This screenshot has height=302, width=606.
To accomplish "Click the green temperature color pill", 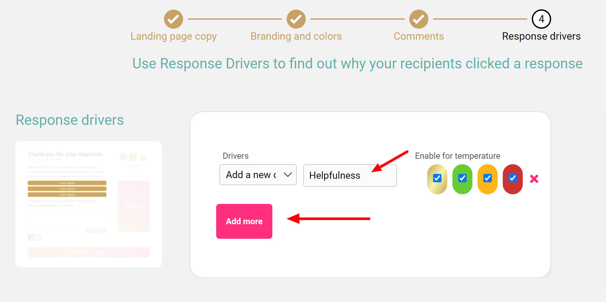I will (x=462, y=179).
